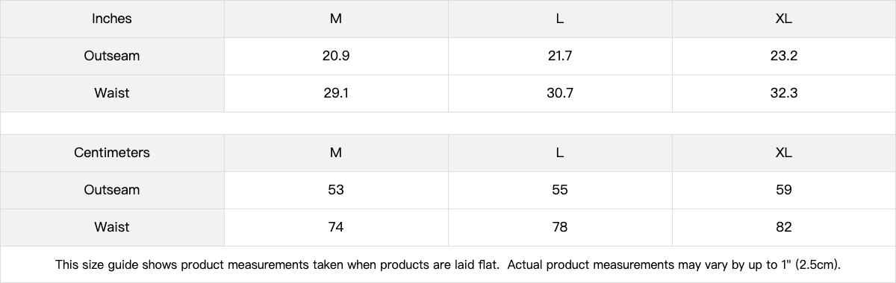Select the XL column in Centimeters table
Viewport: 896px width, 283px height.
click(x=784, y=153)
